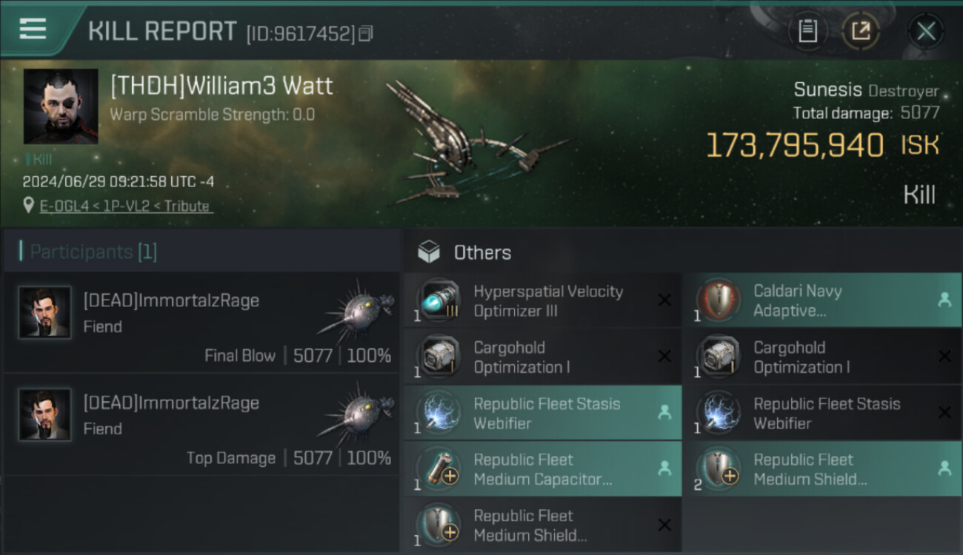Select the Cargohold Optimization I left item

(542, 357)
